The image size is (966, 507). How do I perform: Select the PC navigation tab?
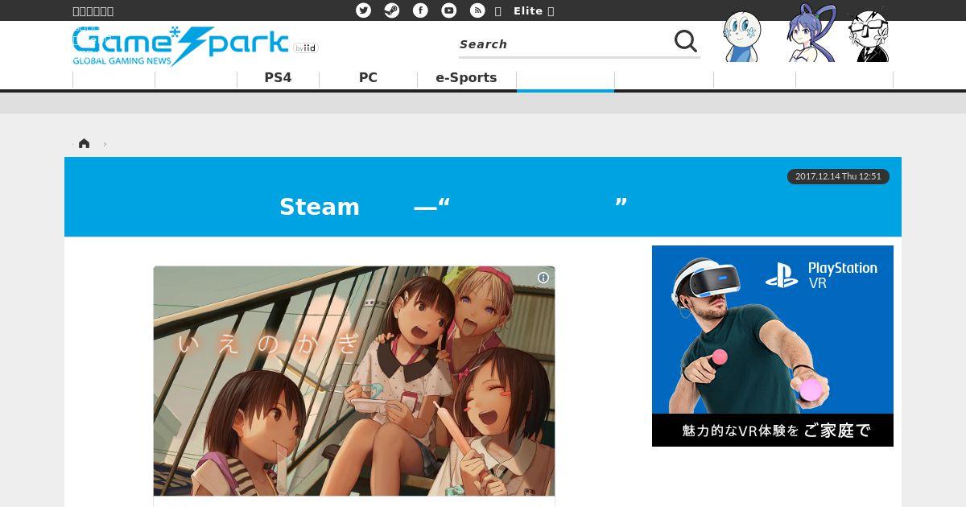coord(368,78)
